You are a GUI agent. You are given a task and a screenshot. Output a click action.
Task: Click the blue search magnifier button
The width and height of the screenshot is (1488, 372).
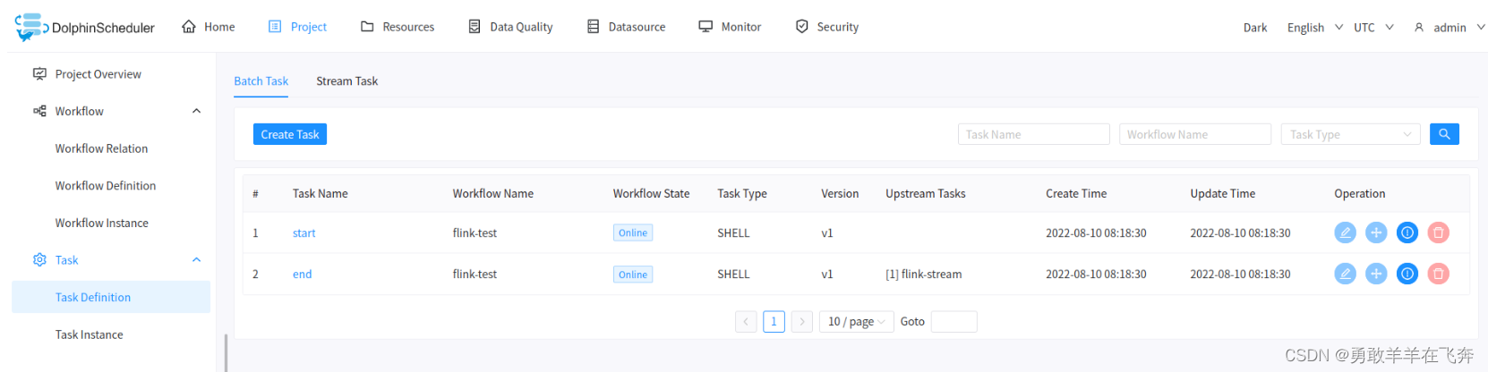[x=1444, y=134]
